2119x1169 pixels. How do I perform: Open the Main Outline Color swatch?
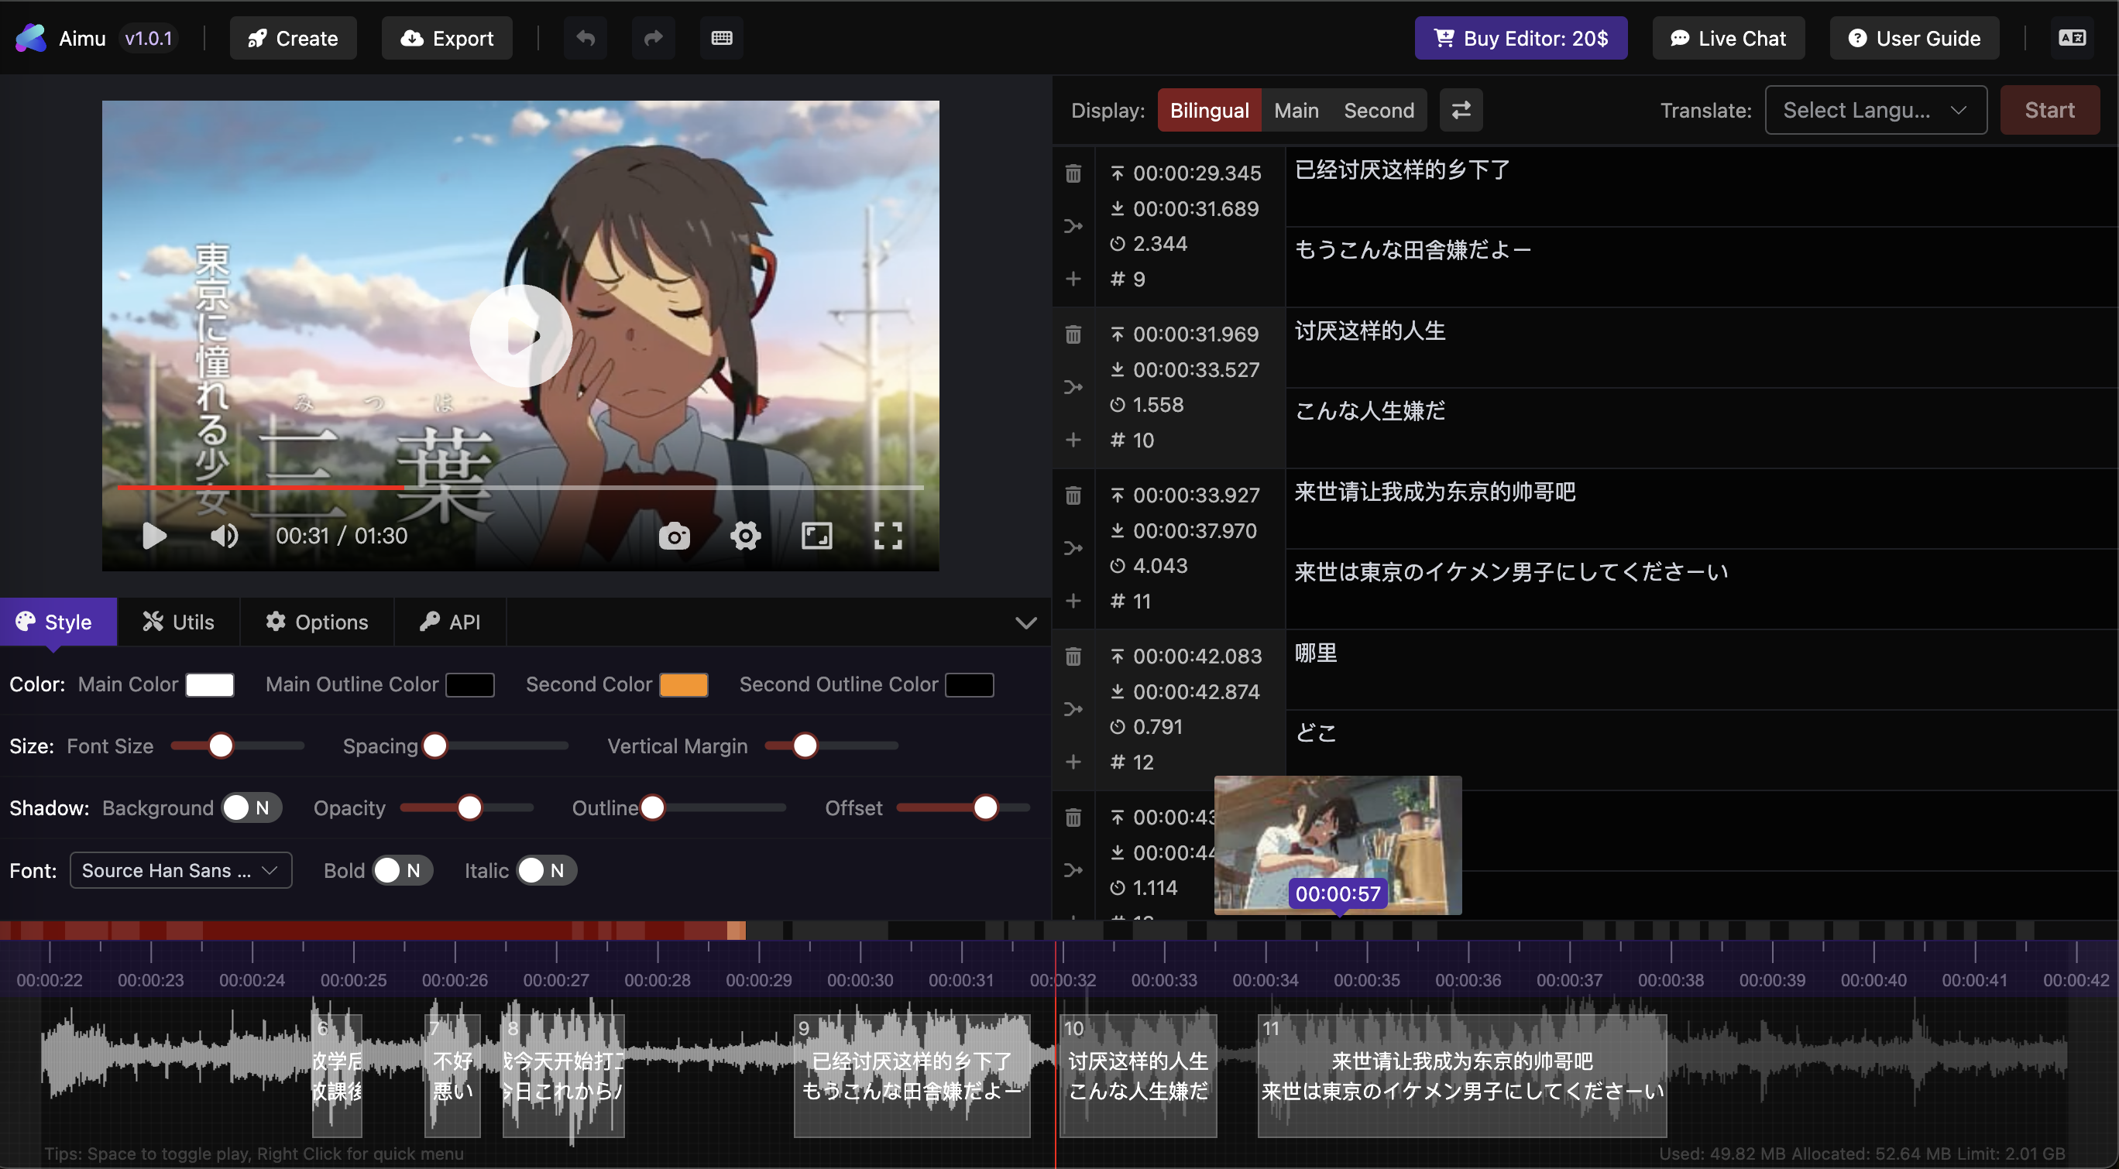[469, 685]
